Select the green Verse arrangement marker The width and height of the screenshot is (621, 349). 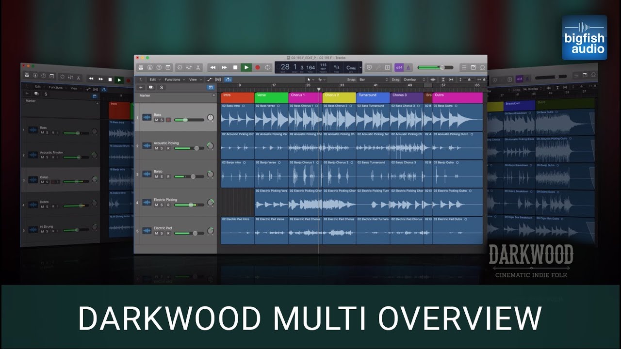click(272, 97)
